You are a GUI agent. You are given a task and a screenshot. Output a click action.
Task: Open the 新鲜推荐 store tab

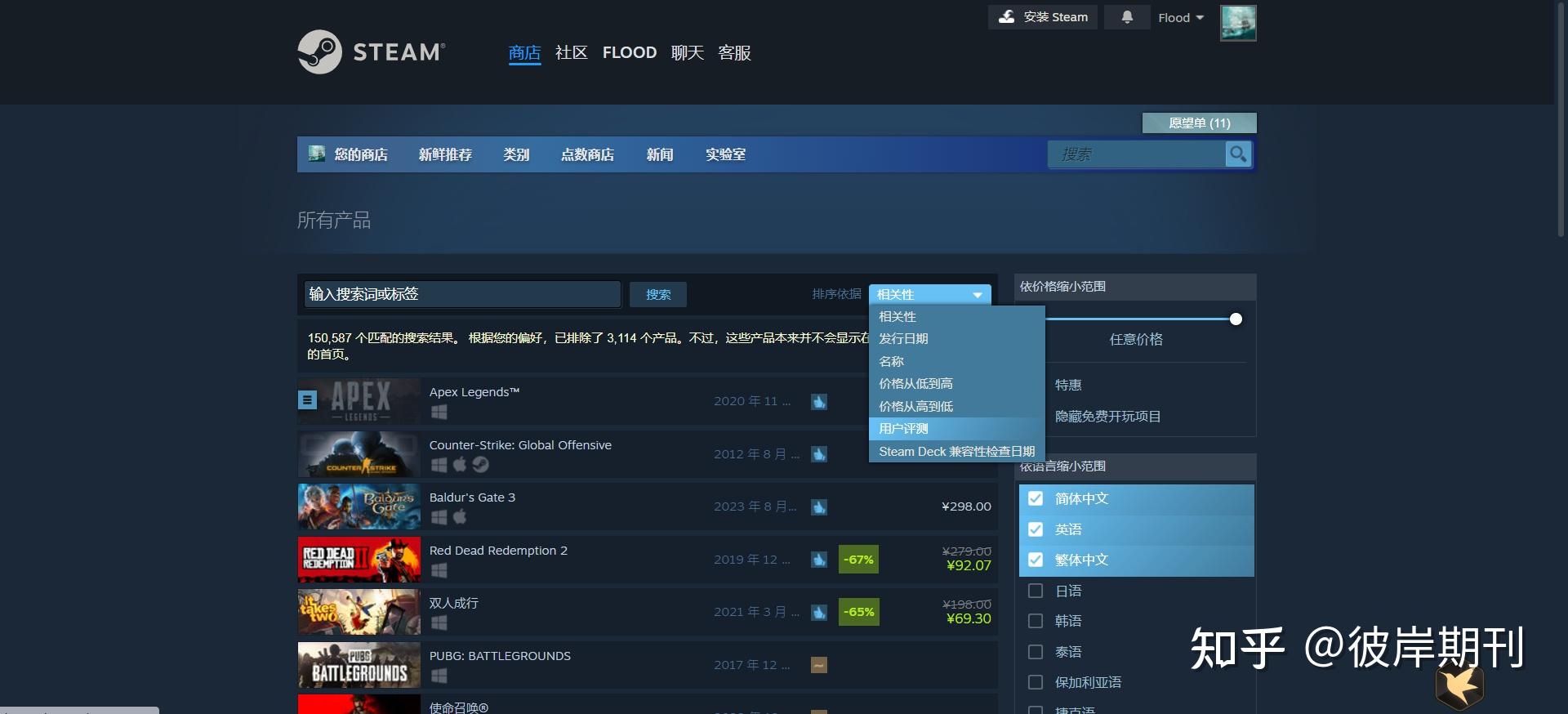[x=445, y=154]
